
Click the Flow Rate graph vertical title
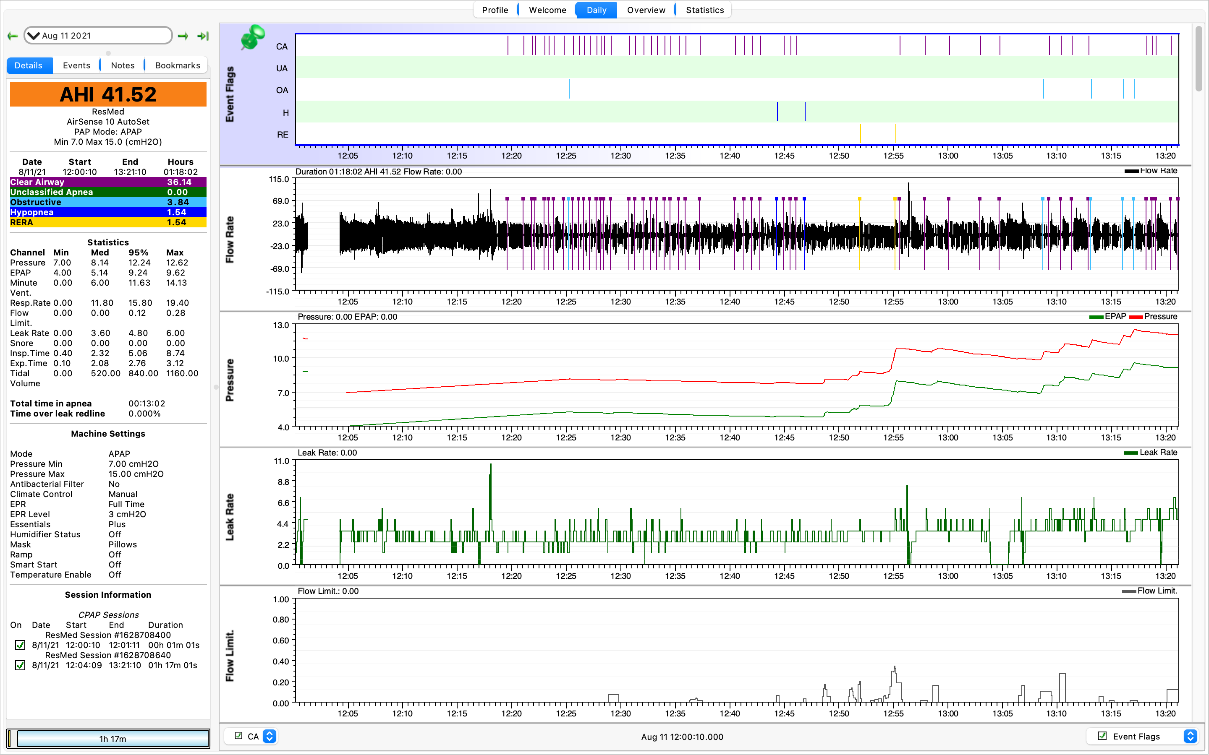pyautogui.click(x=230, y=240)
